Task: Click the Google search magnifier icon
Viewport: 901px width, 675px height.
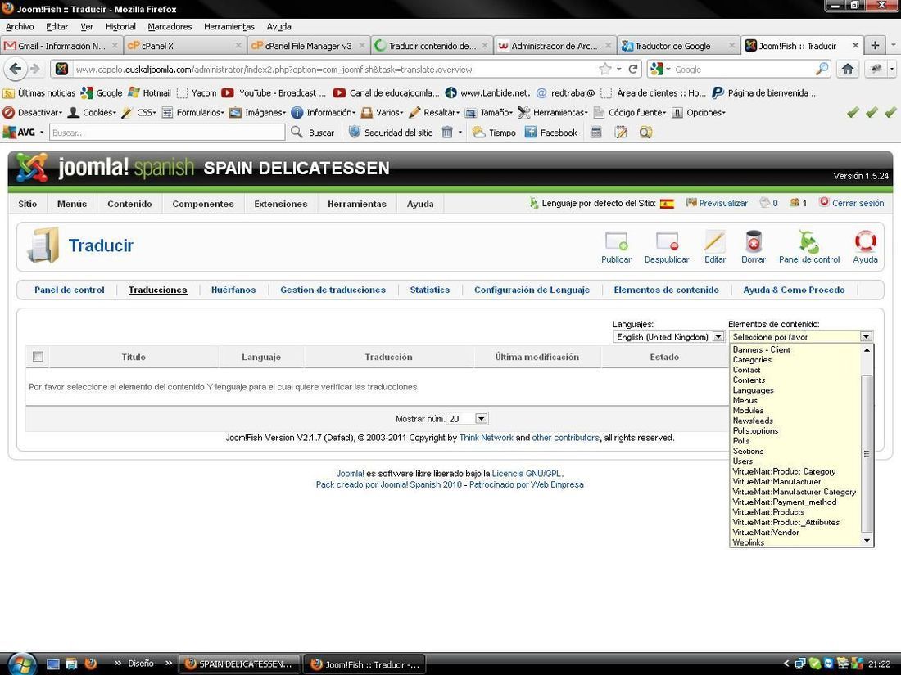Action: click(x=822, y=70)
